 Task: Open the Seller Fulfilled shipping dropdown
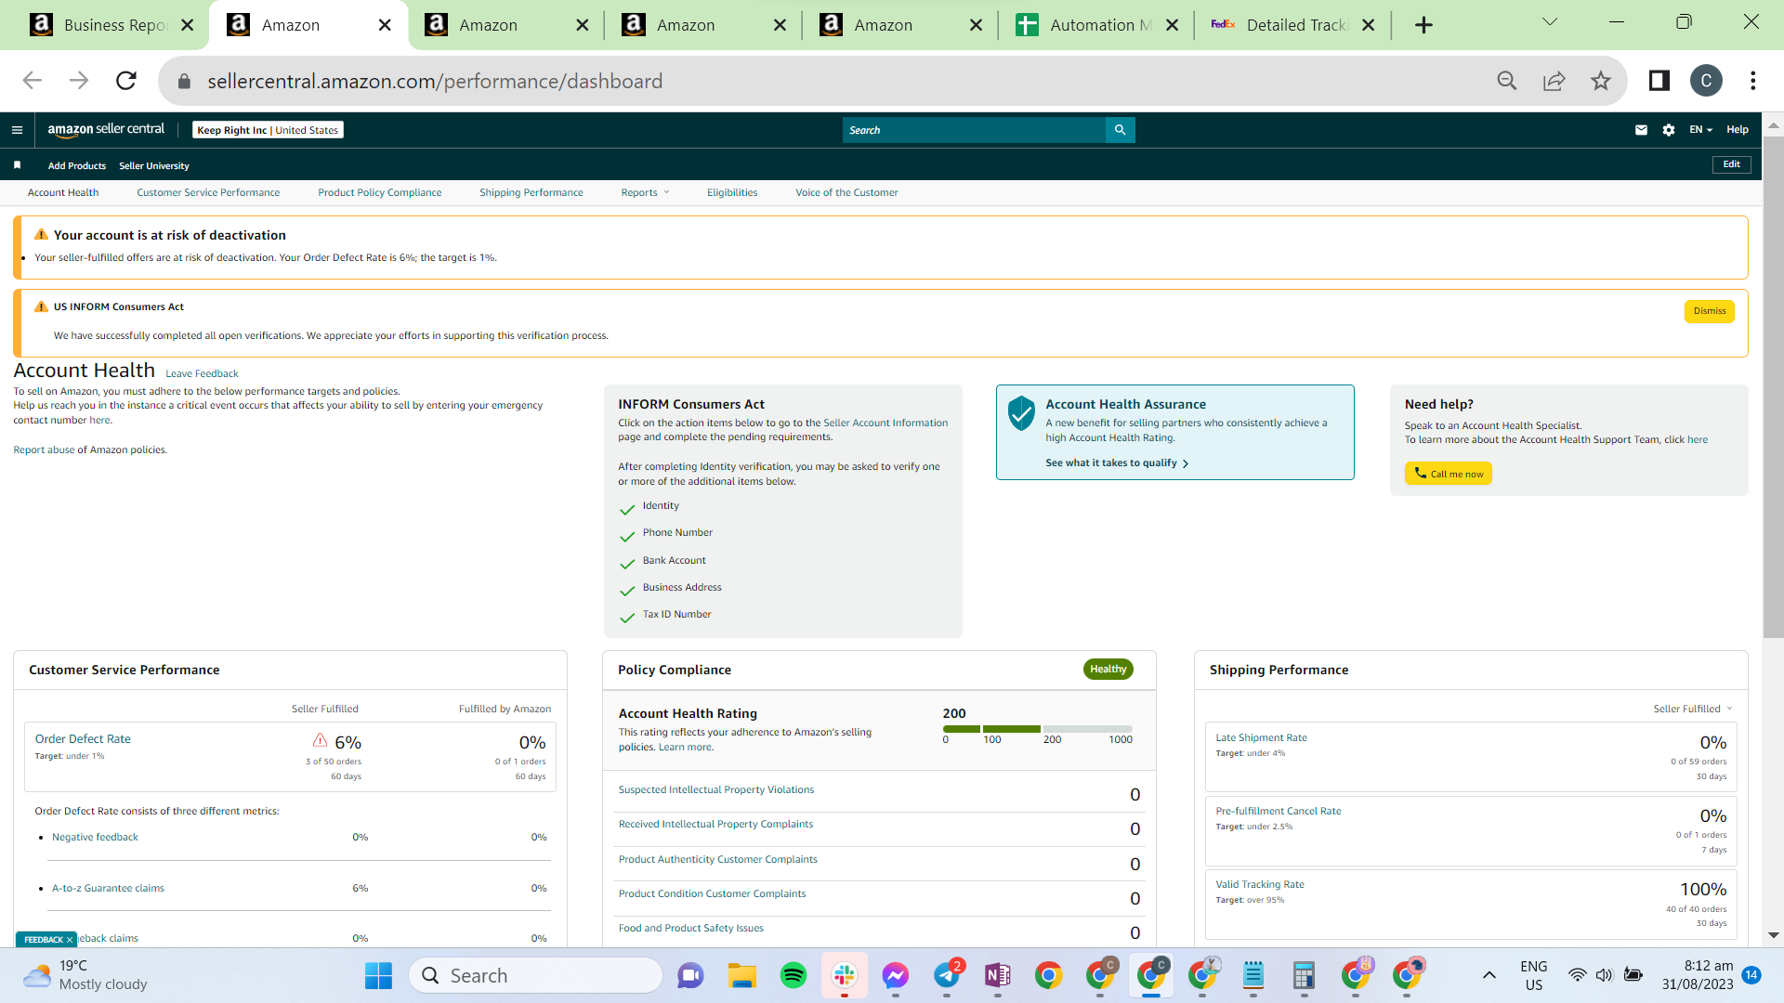click(x=1693, y=709)
